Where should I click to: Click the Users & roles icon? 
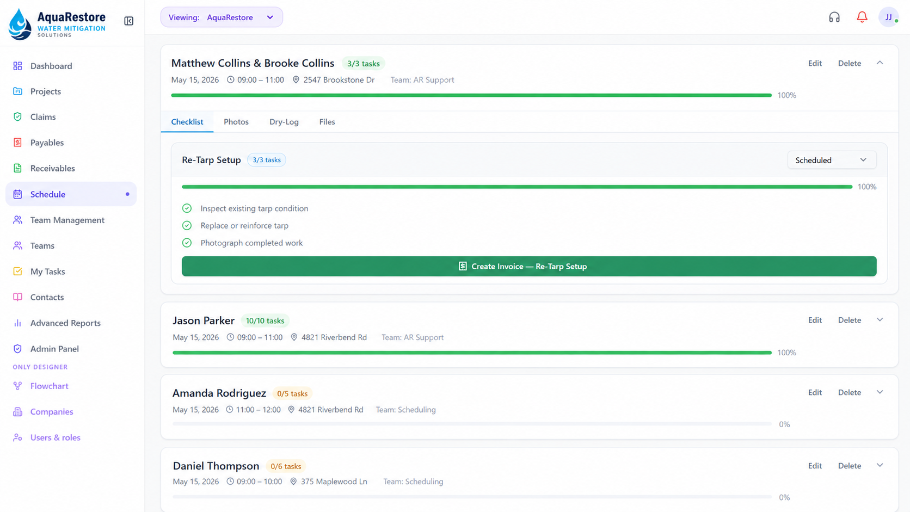tap(17, 437)
